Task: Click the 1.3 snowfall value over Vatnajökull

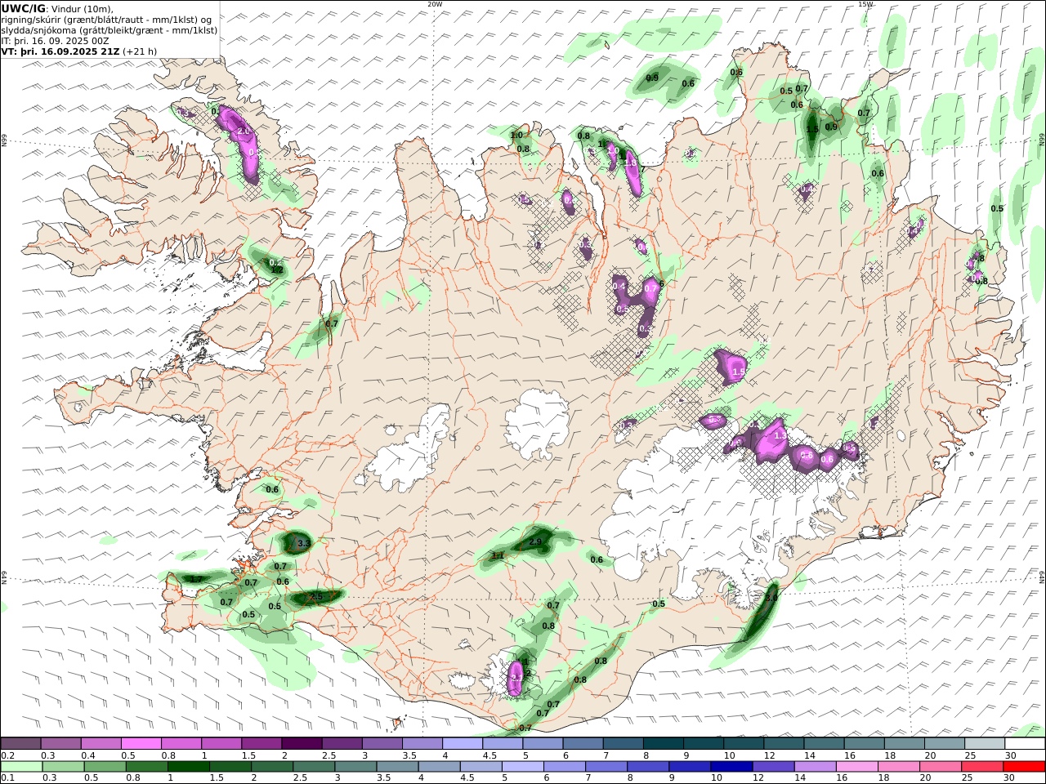Action: pyautogui.click(x=780, y=436)
